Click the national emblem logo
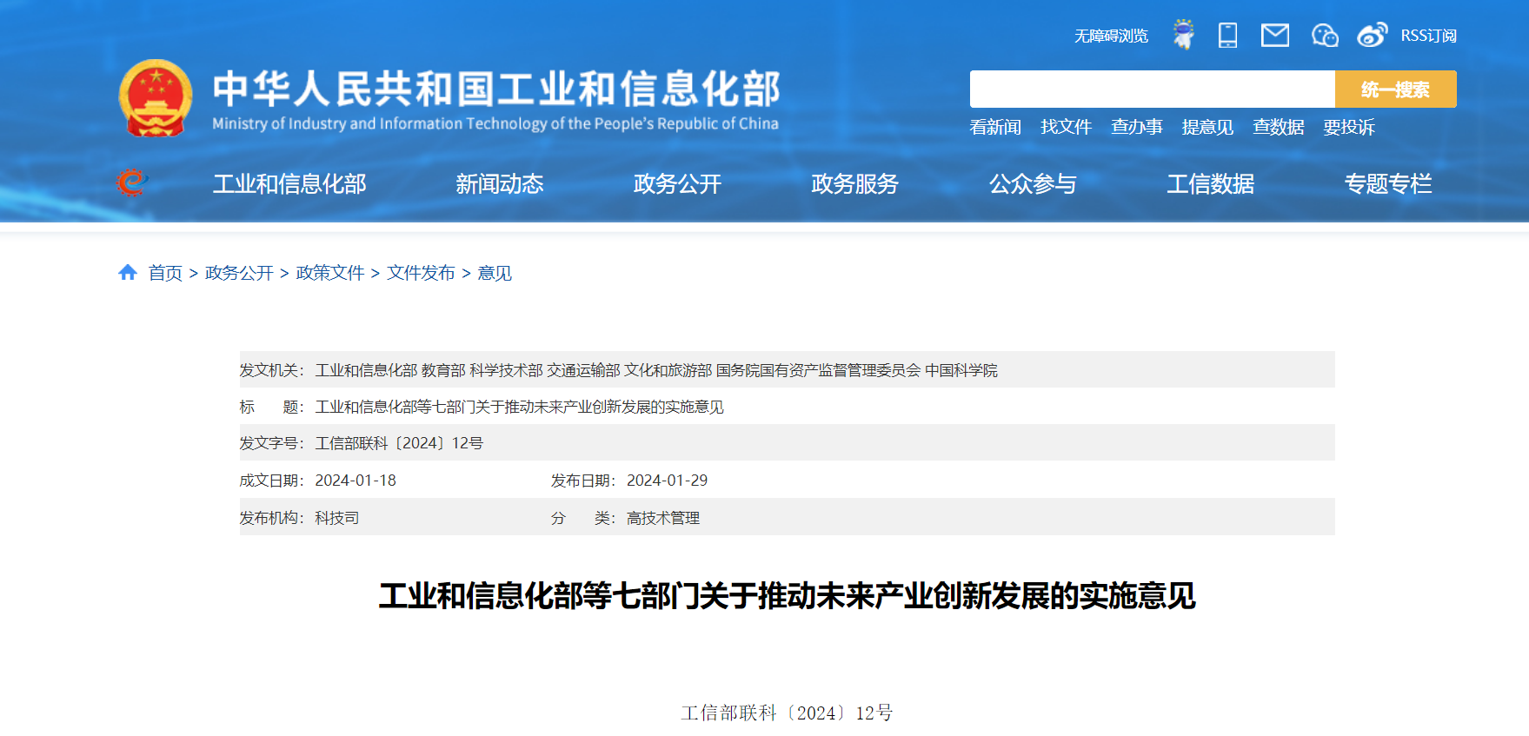Screen dimensions: 1529x736 coord(155,98)
